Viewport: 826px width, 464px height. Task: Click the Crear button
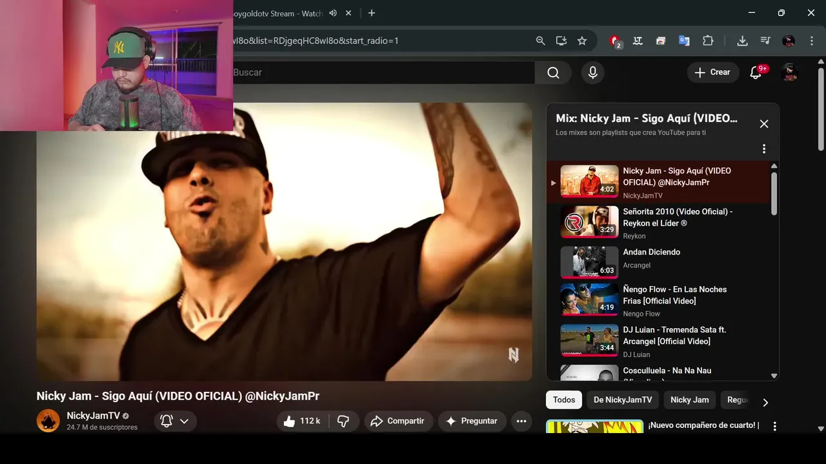tap(713, 73)
